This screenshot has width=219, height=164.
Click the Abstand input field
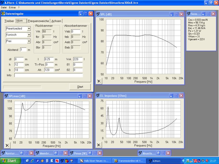click(23, 49)
